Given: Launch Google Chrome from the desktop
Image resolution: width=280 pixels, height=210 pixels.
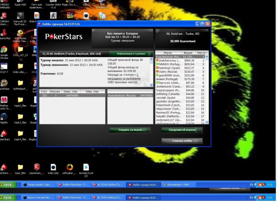Looking at the screenshot, I should [4, 52].
